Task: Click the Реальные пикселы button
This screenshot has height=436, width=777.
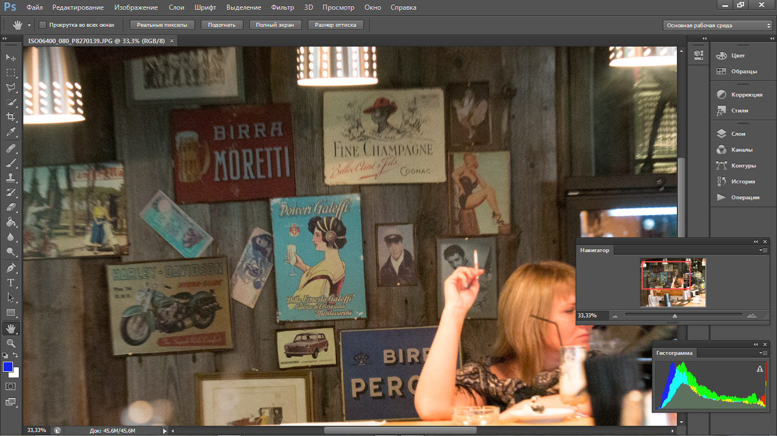Action: (x=162, y=25)
